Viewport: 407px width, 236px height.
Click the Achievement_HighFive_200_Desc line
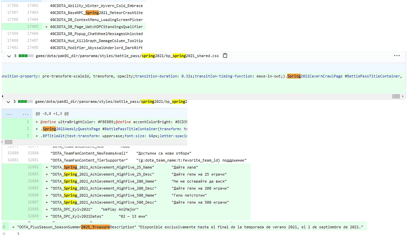[x=140, y=188]
